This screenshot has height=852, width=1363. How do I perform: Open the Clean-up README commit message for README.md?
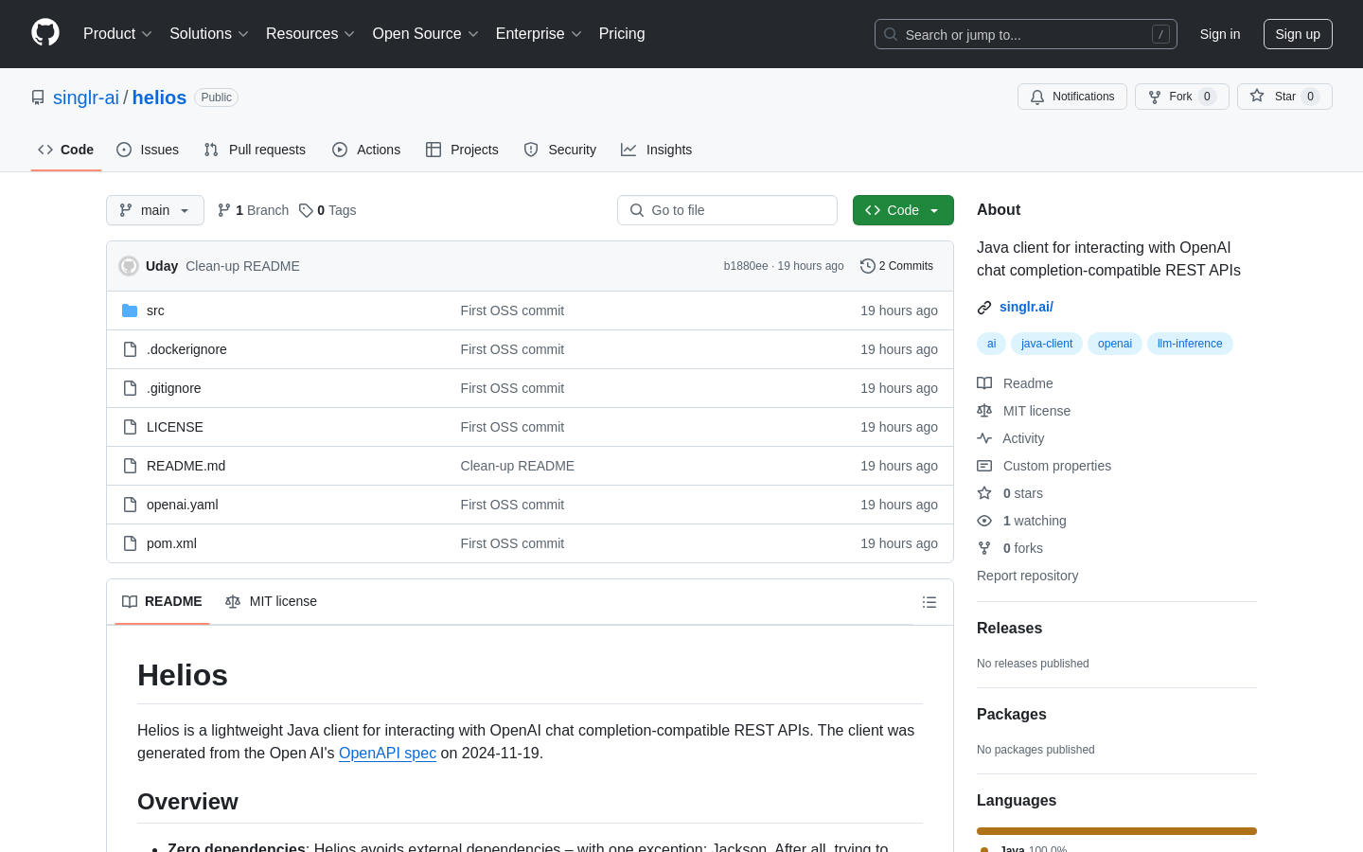518,466
